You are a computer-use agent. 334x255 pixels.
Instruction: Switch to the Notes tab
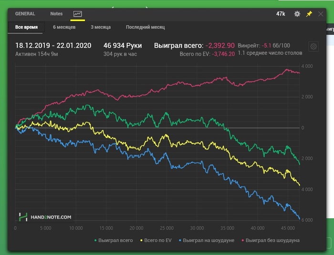(x=56, y=14)
